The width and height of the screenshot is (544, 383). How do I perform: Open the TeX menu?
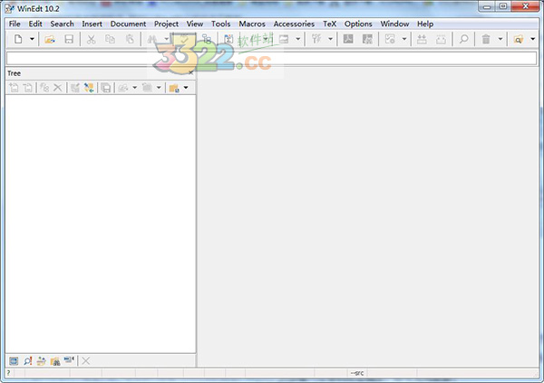point(330,24)
